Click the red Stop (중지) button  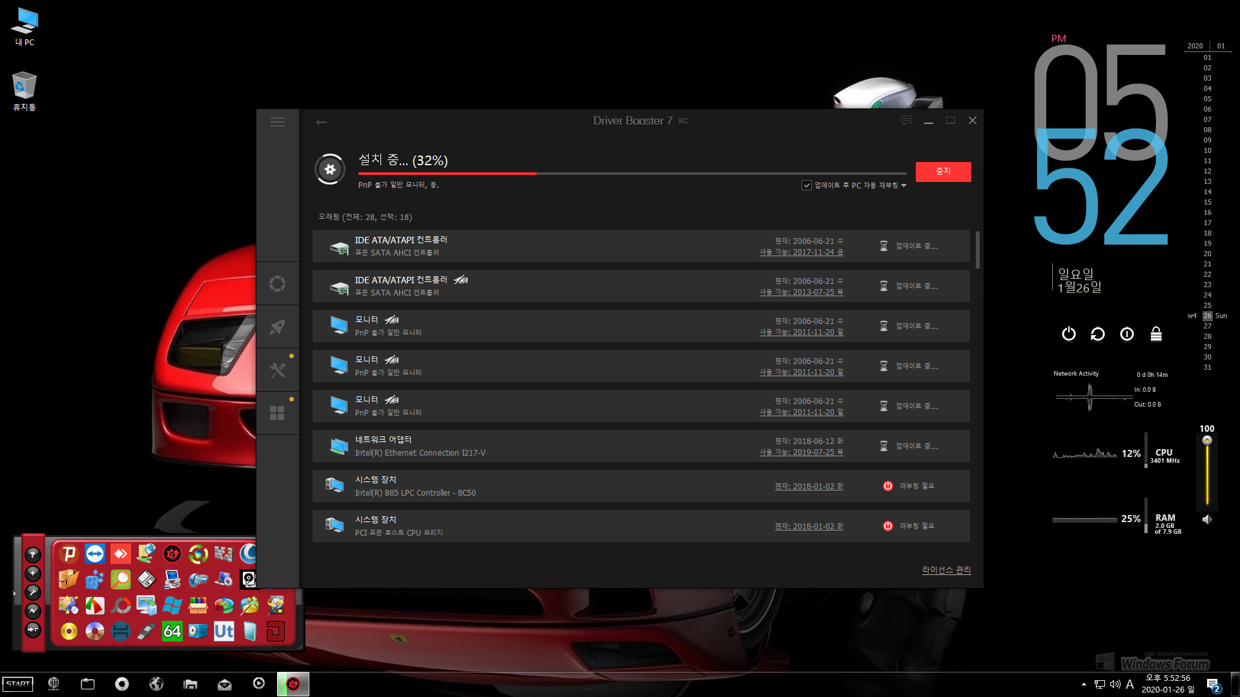click(943, 172)
